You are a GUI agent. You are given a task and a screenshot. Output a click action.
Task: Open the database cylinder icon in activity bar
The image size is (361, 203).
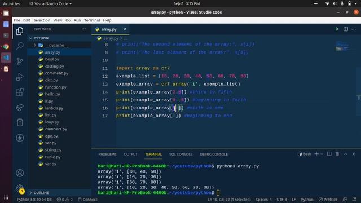click(x=20, y=122)
